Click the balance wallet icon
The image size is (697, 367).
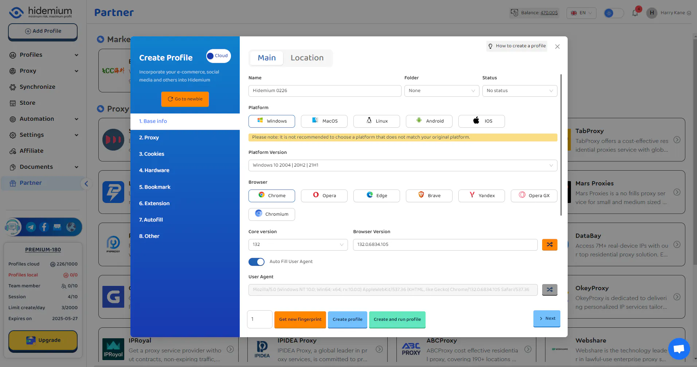pos(514,13)
